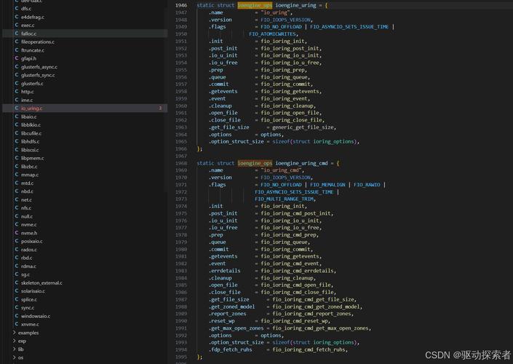Click fio_ioring_post_init on line 1952

(290, 48)
